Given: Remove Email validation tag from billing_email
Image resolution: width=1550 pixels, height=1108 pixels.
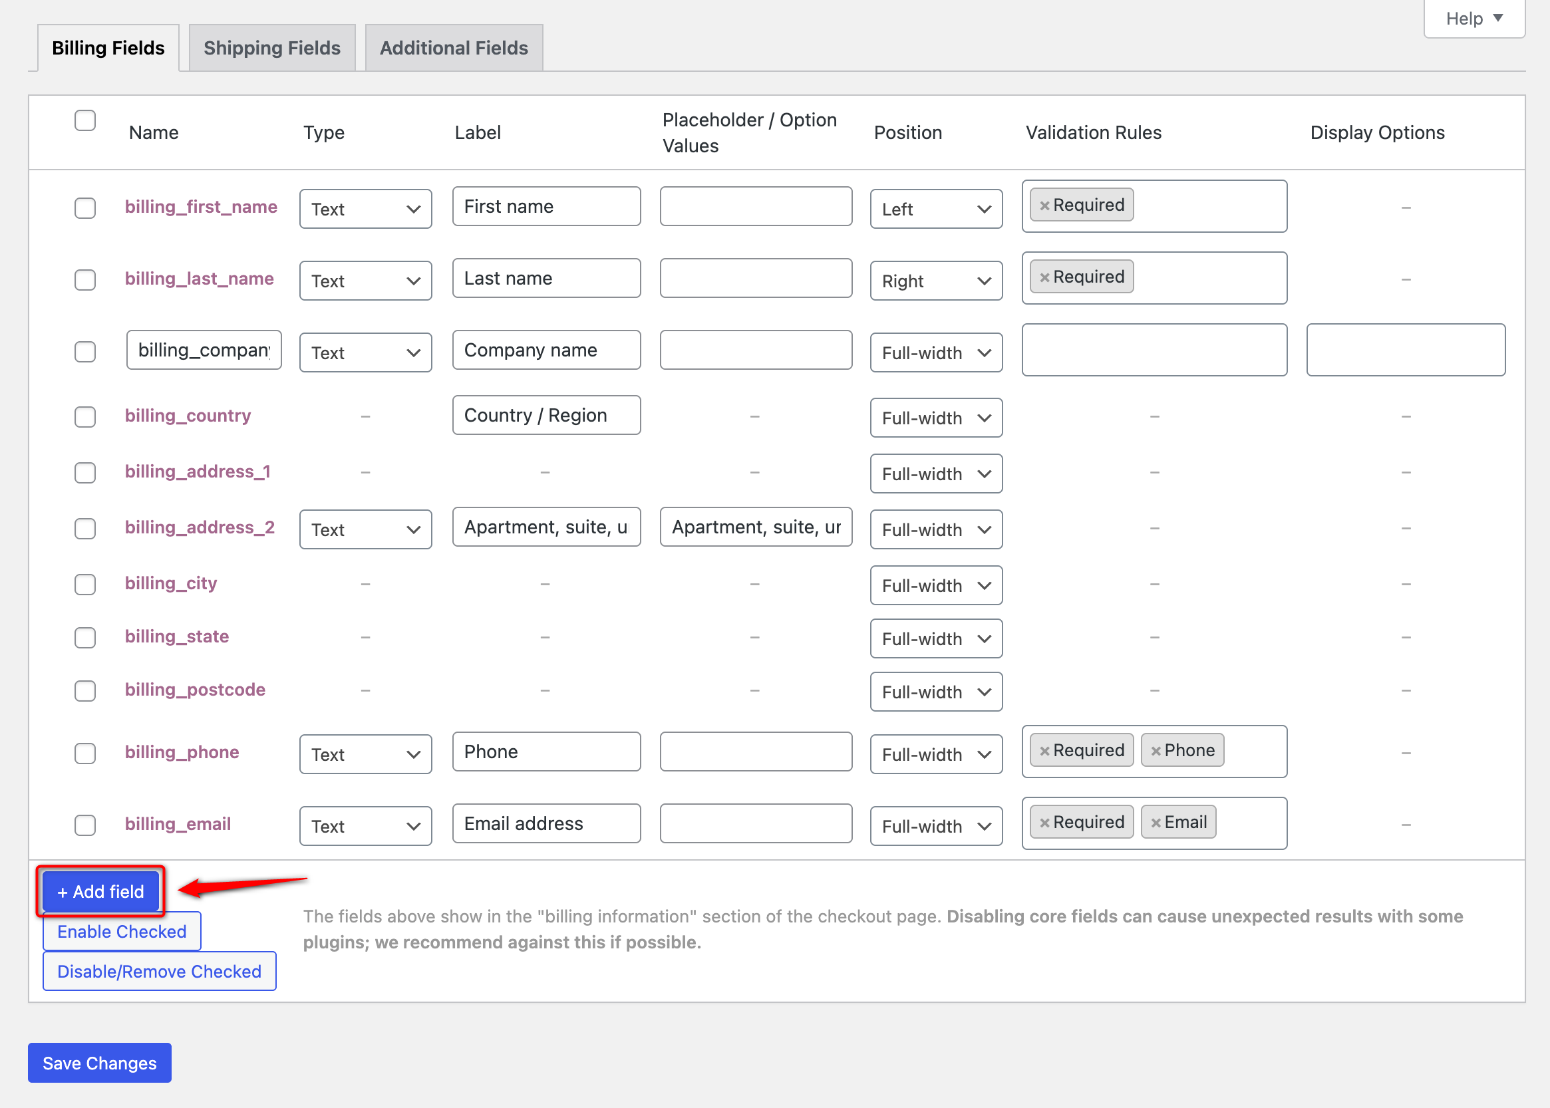Looking at the screenshot, I should (x=1156, y=821).
